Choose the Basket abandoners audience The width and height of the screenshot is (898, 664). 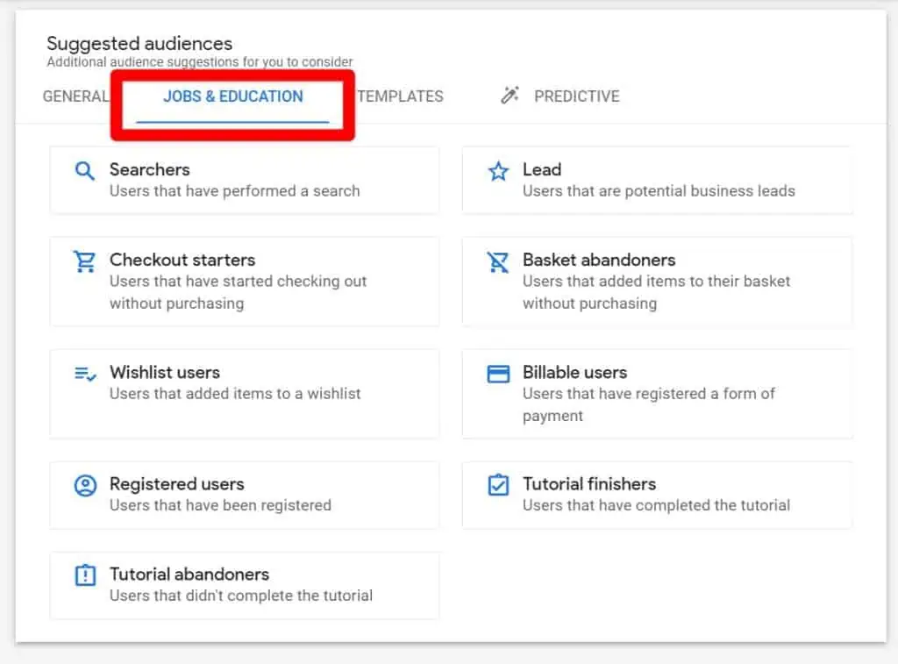pyautogui.click(x=656, y=281)
